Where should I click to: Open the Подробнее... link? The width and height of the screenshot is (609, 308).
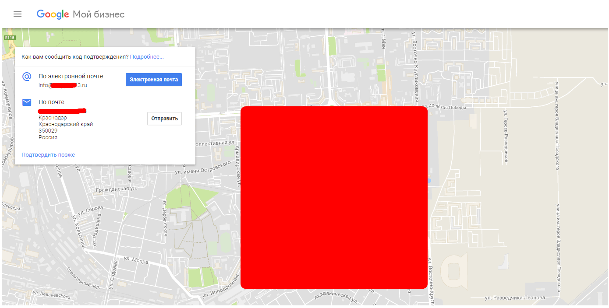147,57
